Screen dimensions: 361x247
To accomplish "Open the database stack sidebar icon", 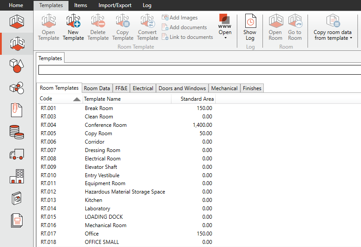I will (16, 132).
